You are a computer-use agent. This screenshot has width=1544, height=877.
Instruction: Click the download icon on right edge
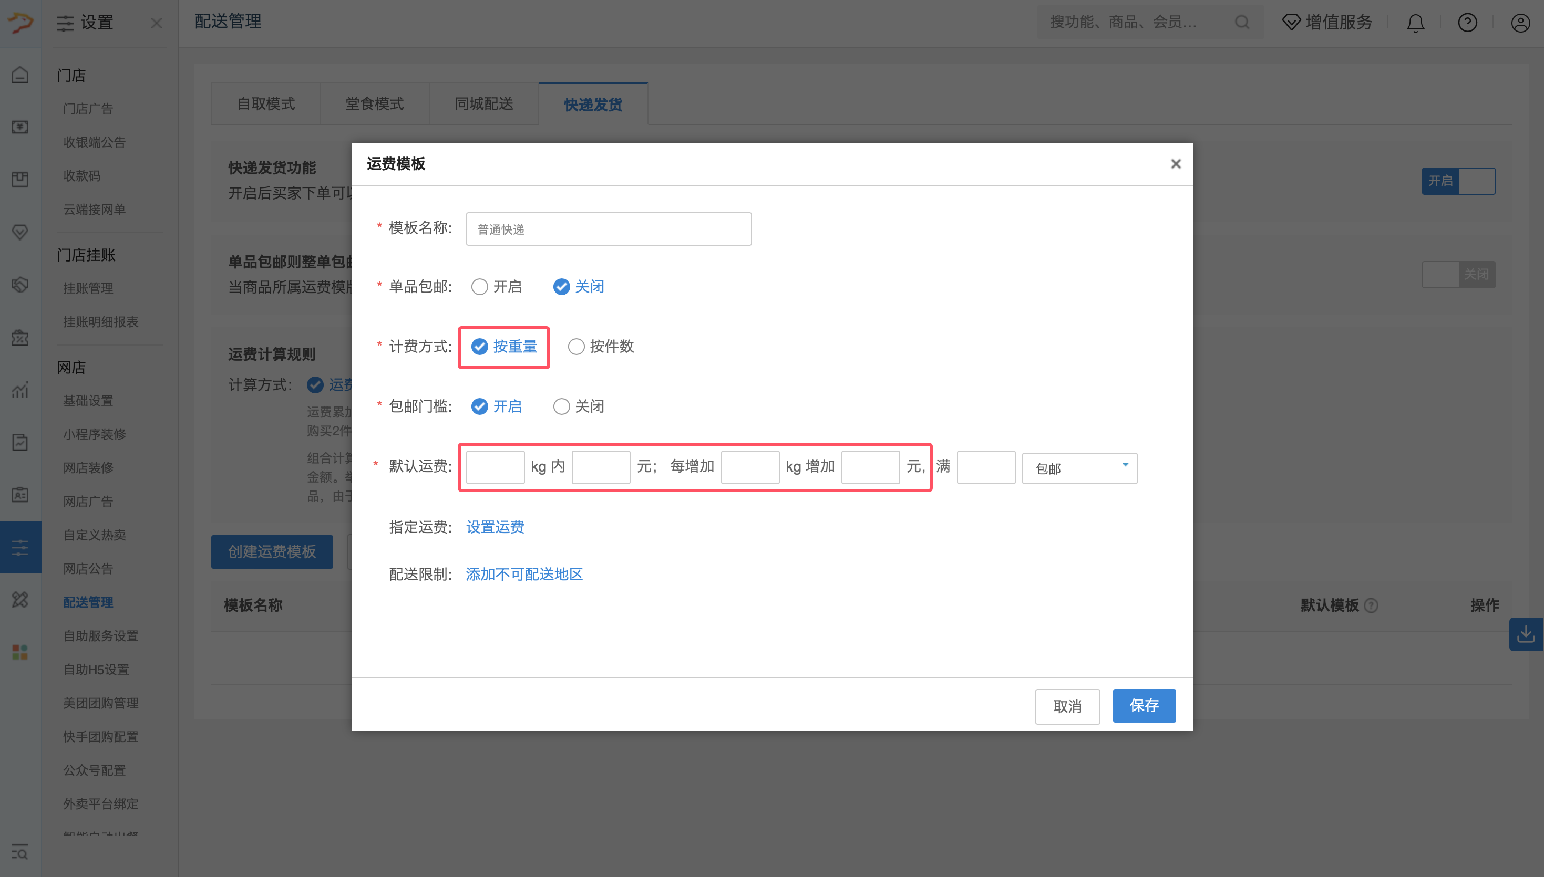(1526, 634)
